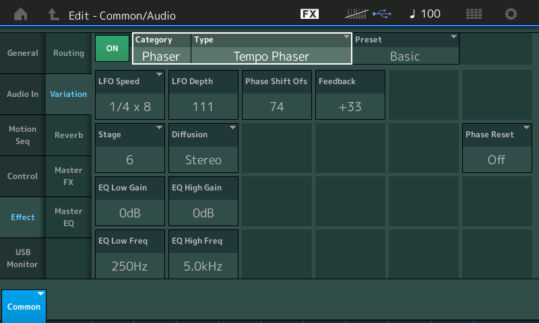This screenshot has width=539, height=323.
Task: Open the Live Set grid icon
Action: pos(474,13)
